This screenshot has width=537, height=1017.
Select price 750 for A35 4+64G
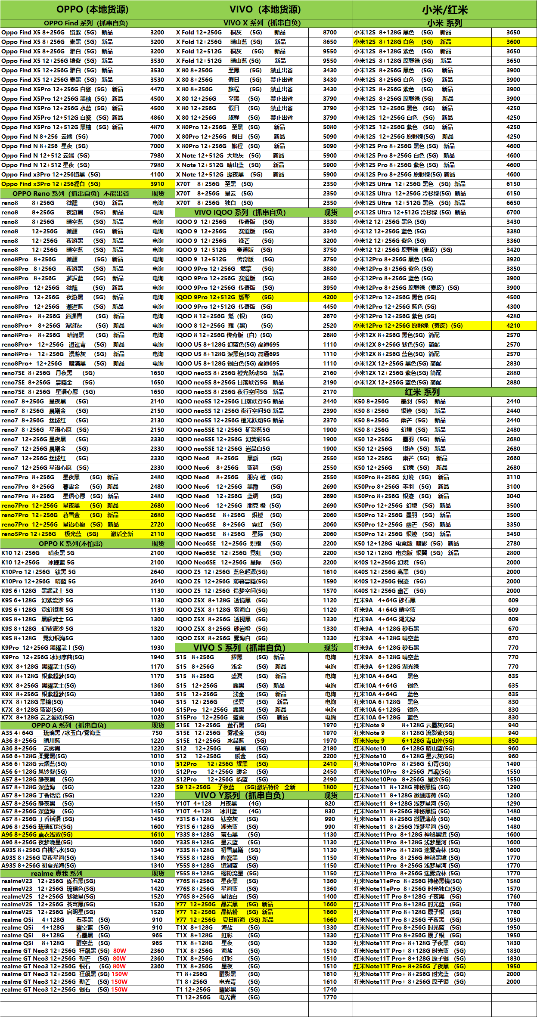[x=157, y=733]
